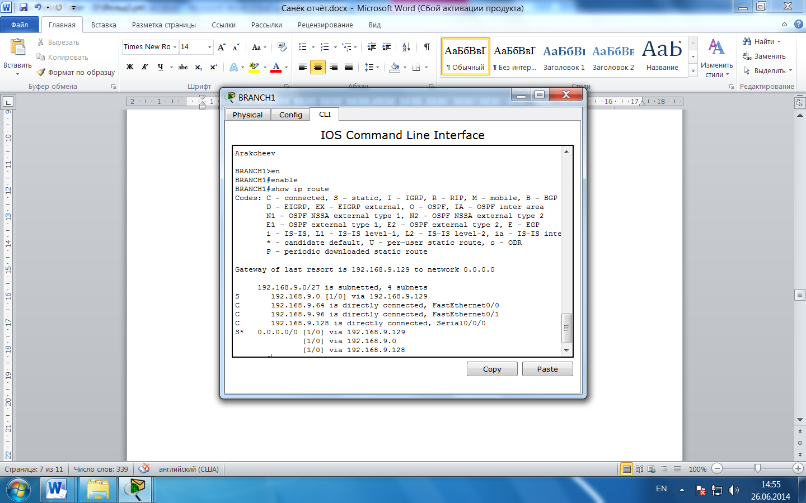Switch to Physical tab in BRANCH1 window
This screenshot has height=503, width=806.
[x=247, y=115]
